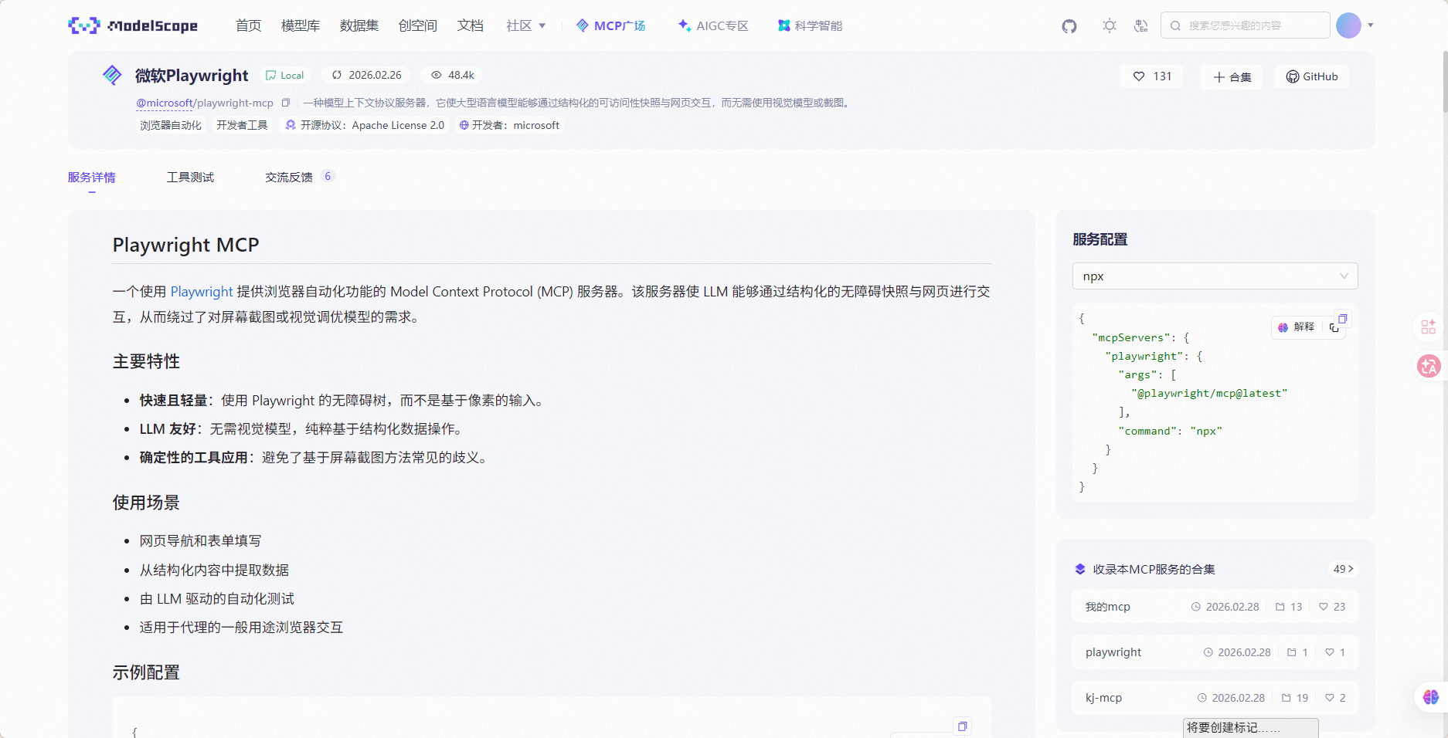1448x738 pixels.
Task: Click the 使用场景 heading
Action: pos(146,503)
